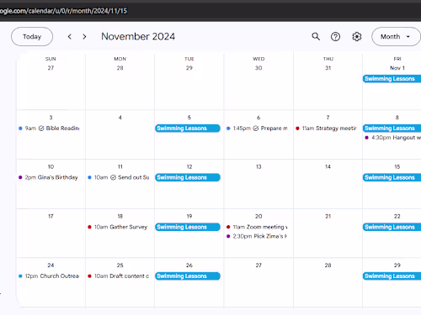Open Swimming Lessons on Friday 8

tap(392, 129)
